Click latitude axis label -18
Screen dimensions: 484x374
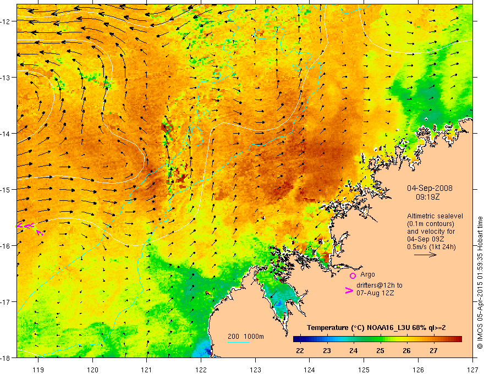[5, 358]
